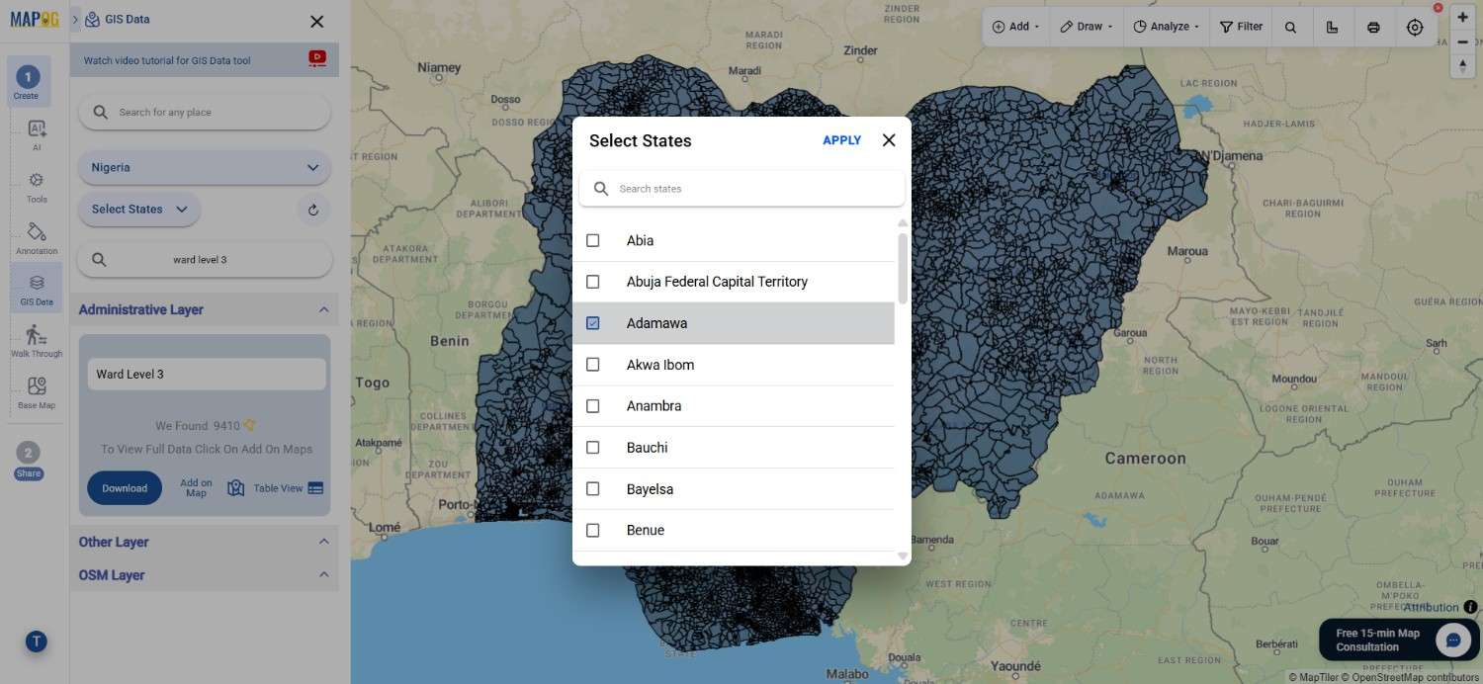1483x684 pixels.
Task: Select the Create step 1 tab
Action: pyautogui.click(x=27, y=81)
